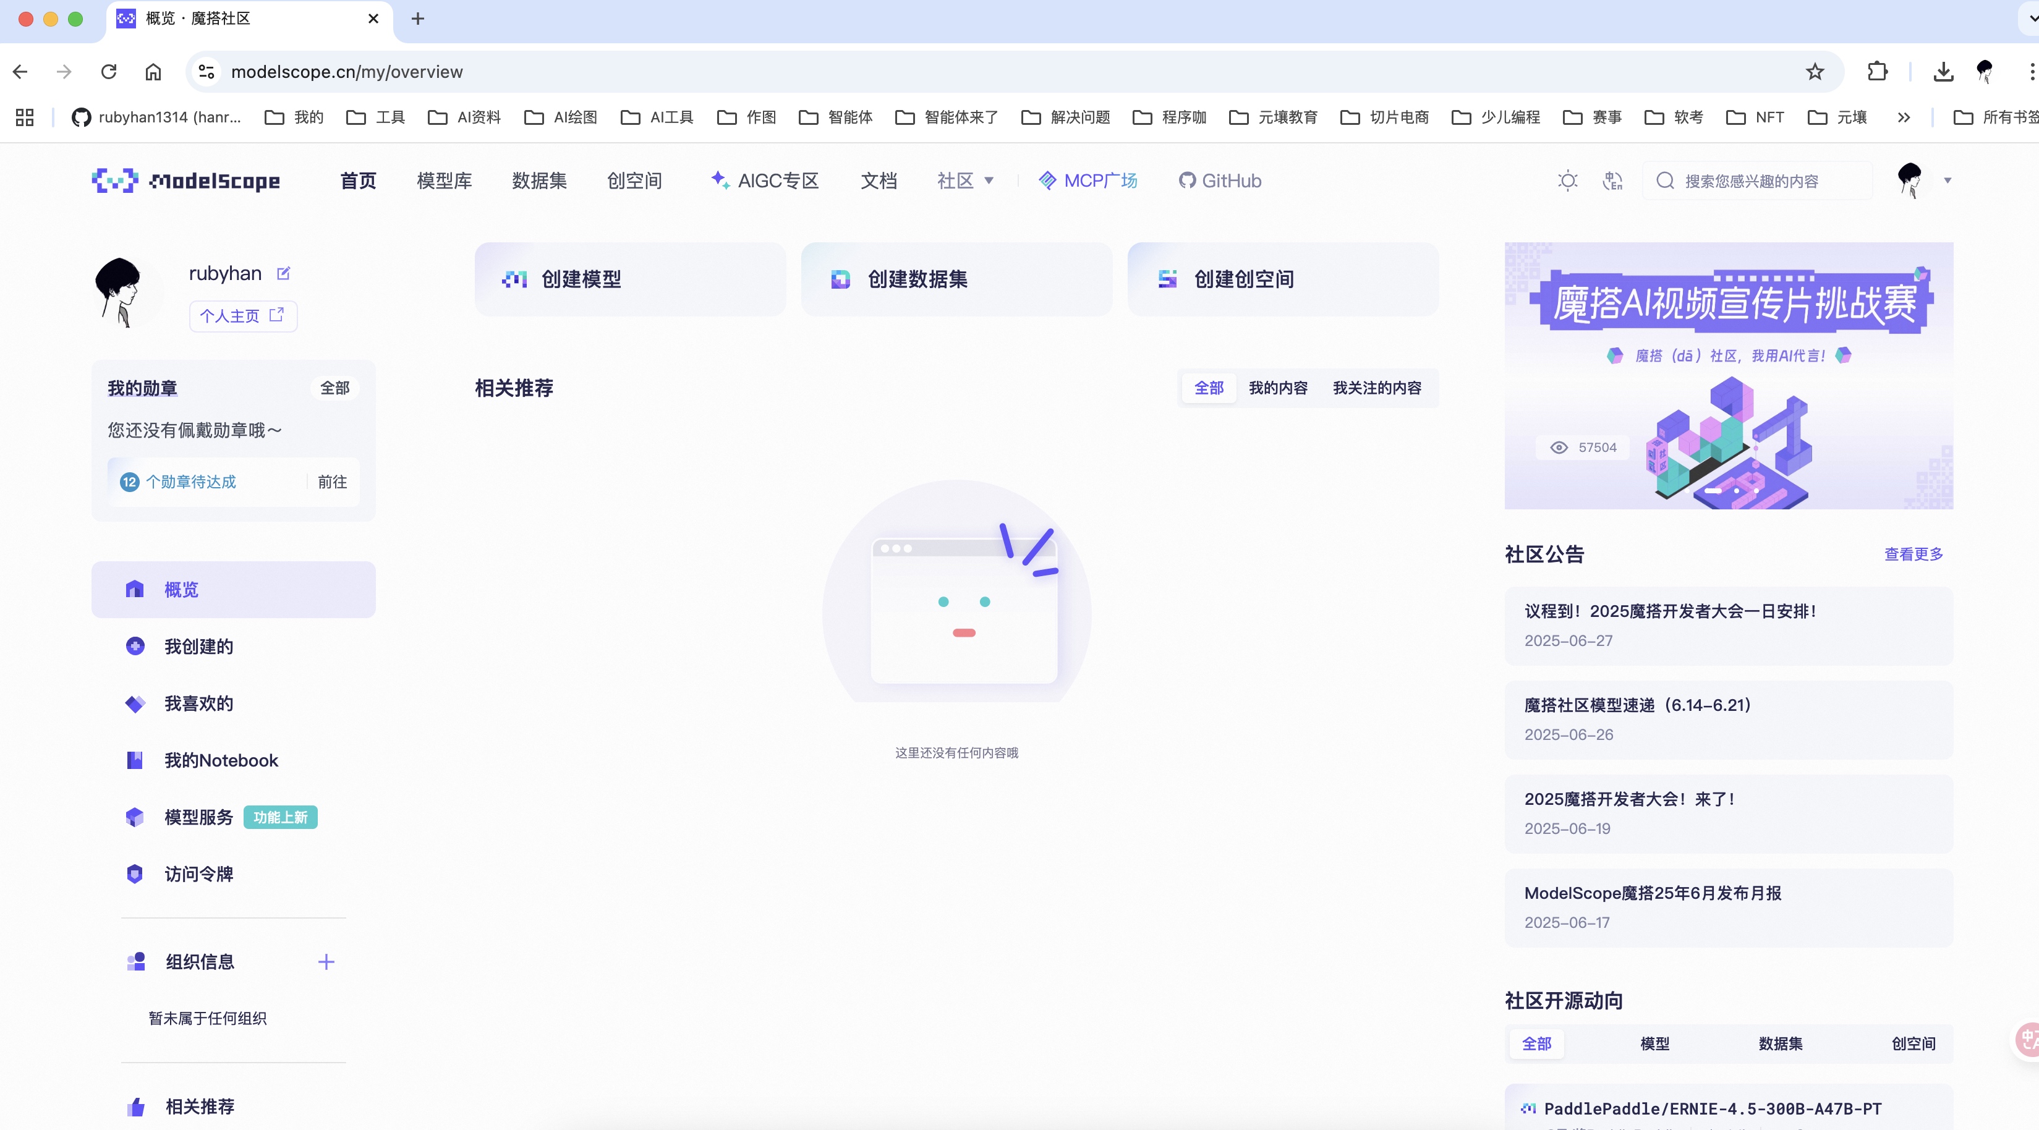Toggle the light/dark theme sun icon
This screenshot has height=1130, width=2039.
pyautogui.click(x=1567, y=181)
